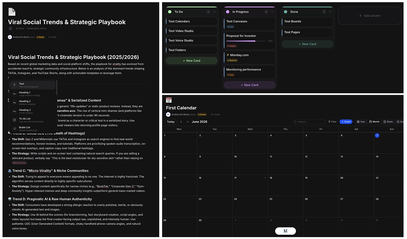Screen dimensions: 407x239
Task: Click the Owner badge in First Calendar
Action: (202, 115)
